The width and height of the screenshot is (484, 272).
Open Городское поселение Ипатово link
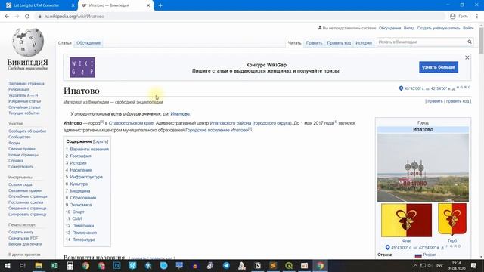coord(217,130)
